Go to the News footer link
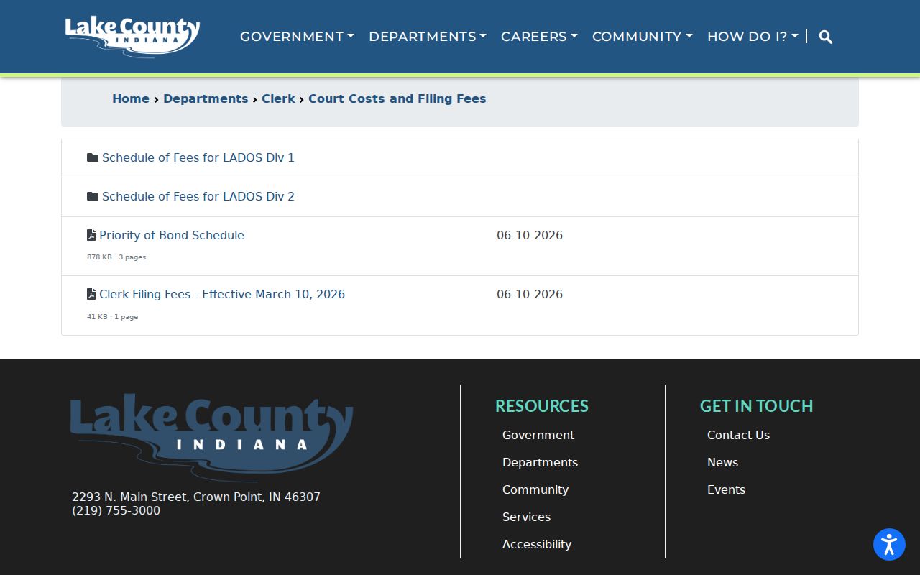920x575 pixels. coord(722,462)
